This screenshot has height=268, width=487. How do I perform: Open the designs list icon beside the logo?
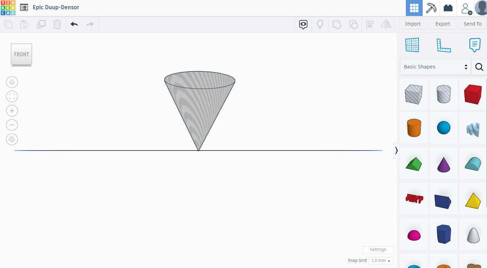click(x=24, y=7)
